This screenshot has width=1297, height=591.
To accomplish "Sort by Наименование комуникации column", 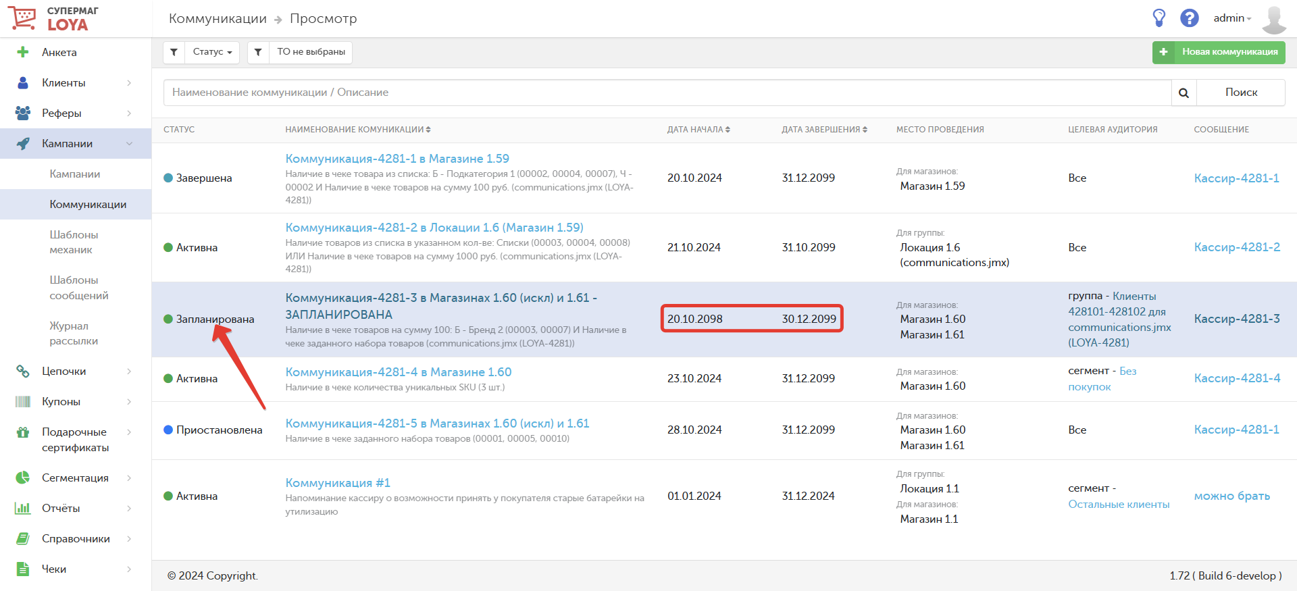I will [x=358, y=129].
